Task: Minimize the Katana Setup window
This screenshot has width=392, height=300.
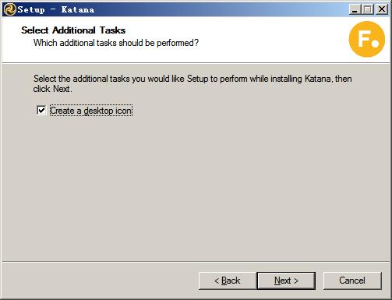Action: coord(355,9)
